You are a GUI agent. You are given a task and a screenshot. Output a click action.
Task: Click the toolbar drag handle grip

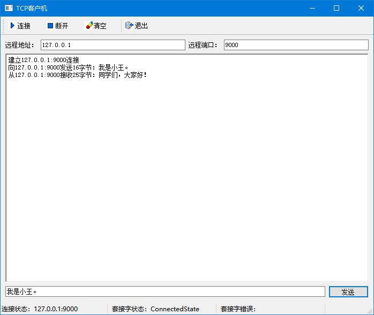3,26
